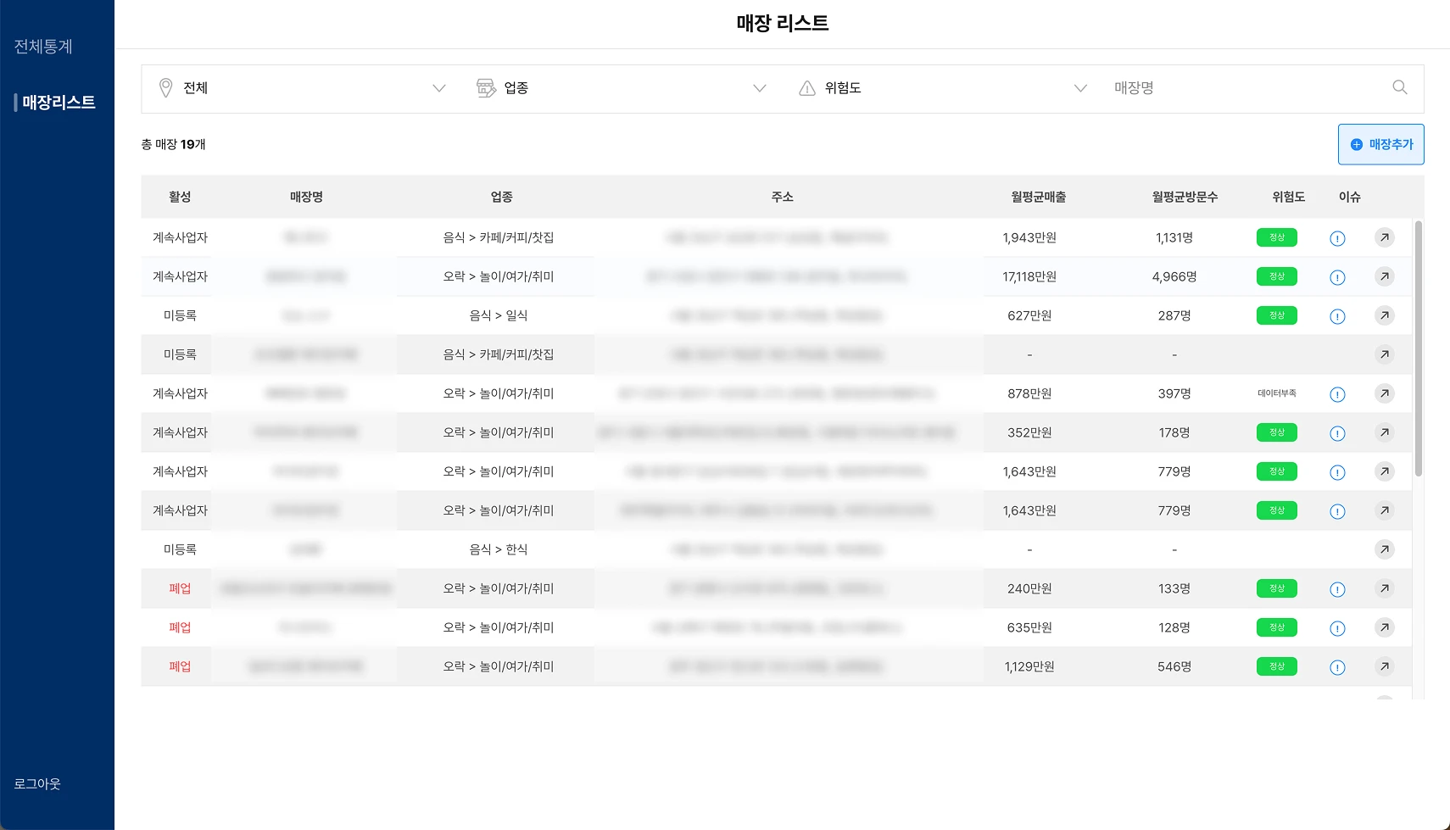
Task: Click the 월평균매출 column header
Action: point(1038,197)
